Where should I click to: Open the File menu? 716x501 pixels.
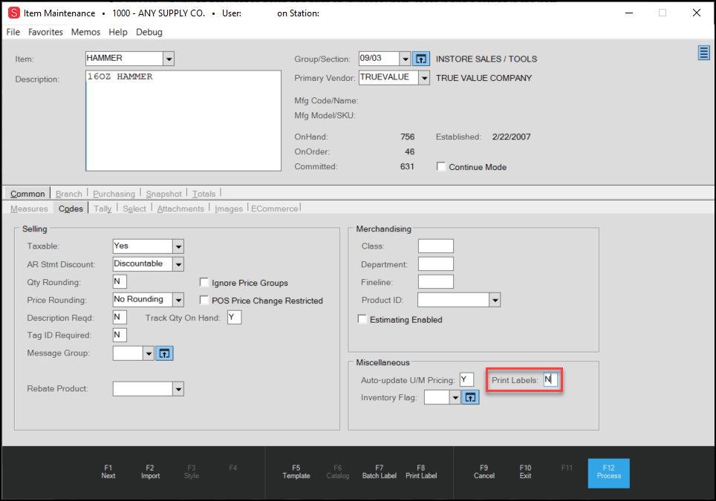pos(13,32)
